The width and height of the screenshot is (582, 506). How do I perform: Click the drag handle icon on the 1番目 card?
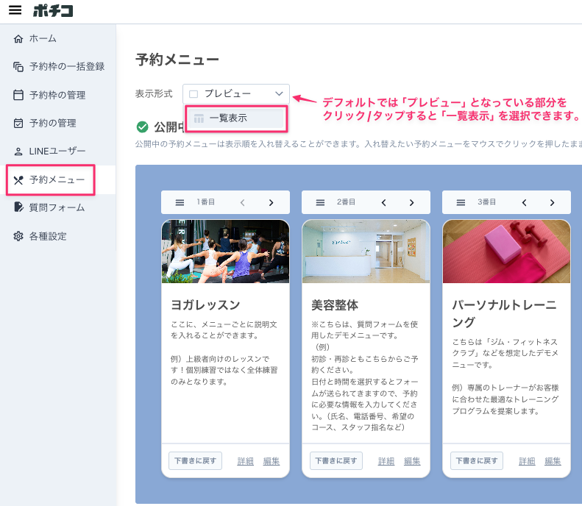tap(180, 202)
